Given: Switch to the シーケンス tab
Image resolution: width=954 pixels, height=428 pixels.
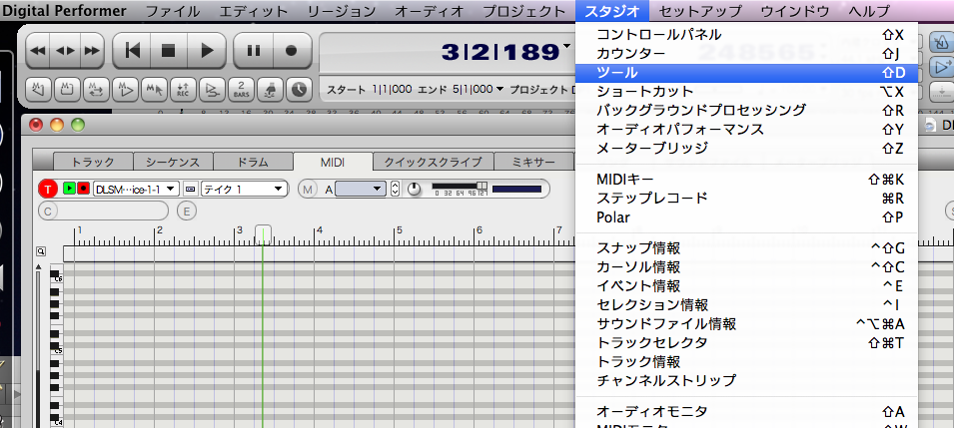Looking at the screenshot, I should pyautogui.click(x=174, y=162).
